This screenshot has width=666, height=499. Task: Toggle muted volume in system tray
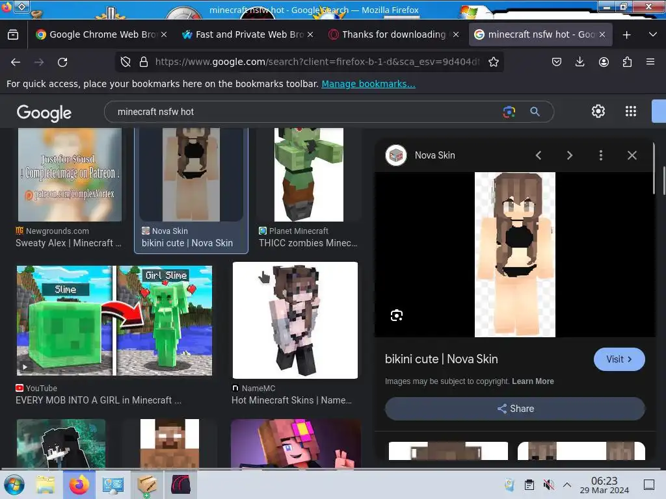[x=548, y=485]
